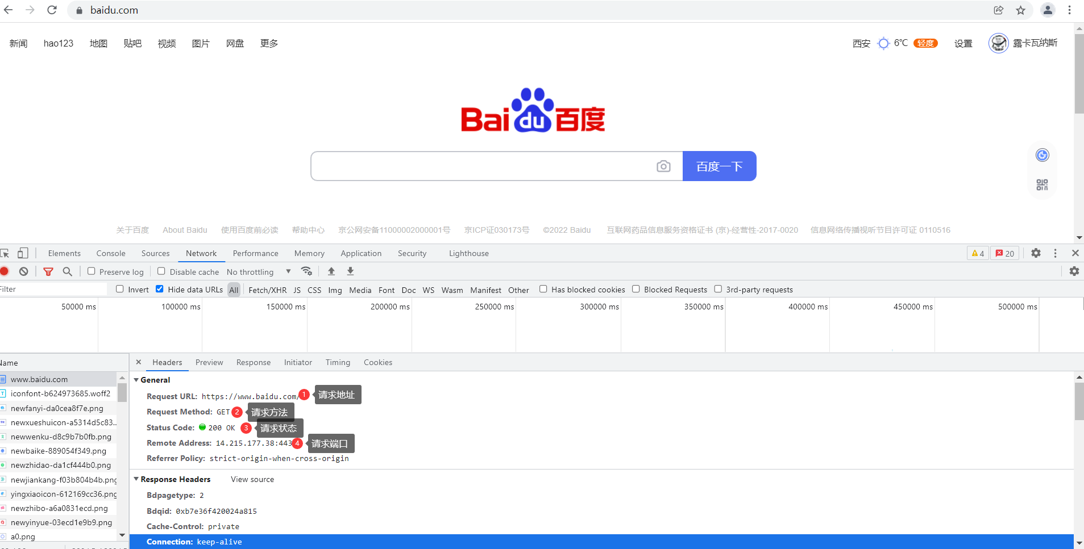Check Has blocked cookies
The height and width of the screenshot is (549, 1084).
(x=543, y=289)
